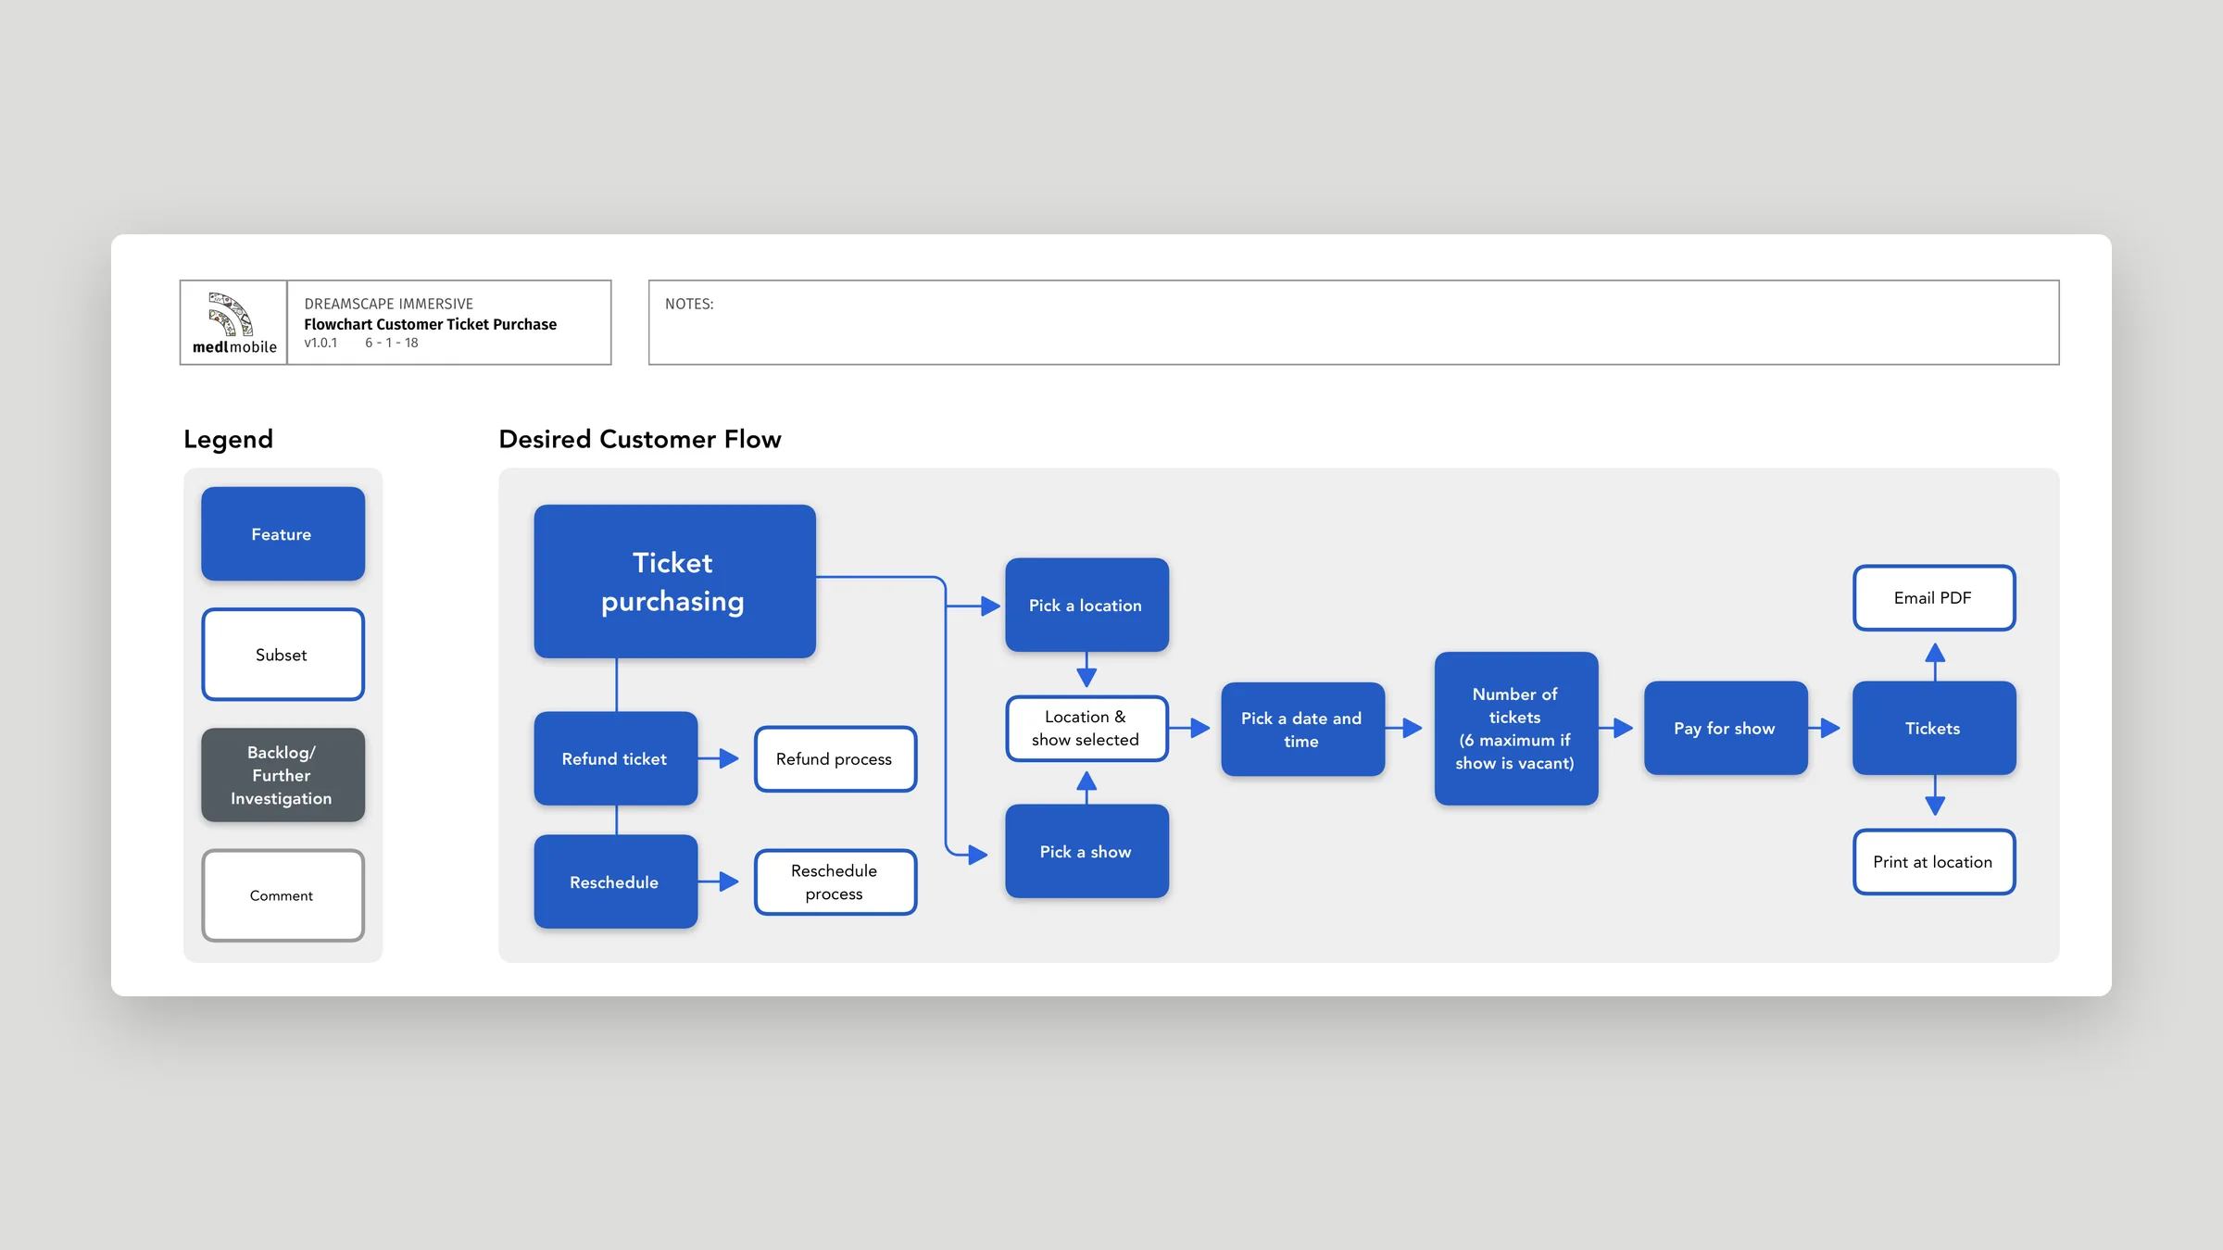The image size is (2223, 1250).
Task: Select the Reschedule process node
Action: [835, 882]
